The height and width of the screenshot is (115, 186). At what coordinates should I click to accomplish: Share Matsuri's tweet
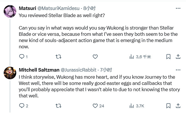(178, 57)
